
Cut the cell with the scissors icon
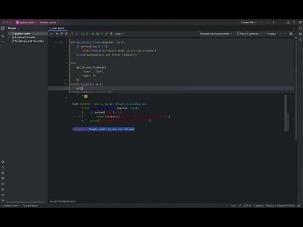pyautogui.click(x=57, y=34)
